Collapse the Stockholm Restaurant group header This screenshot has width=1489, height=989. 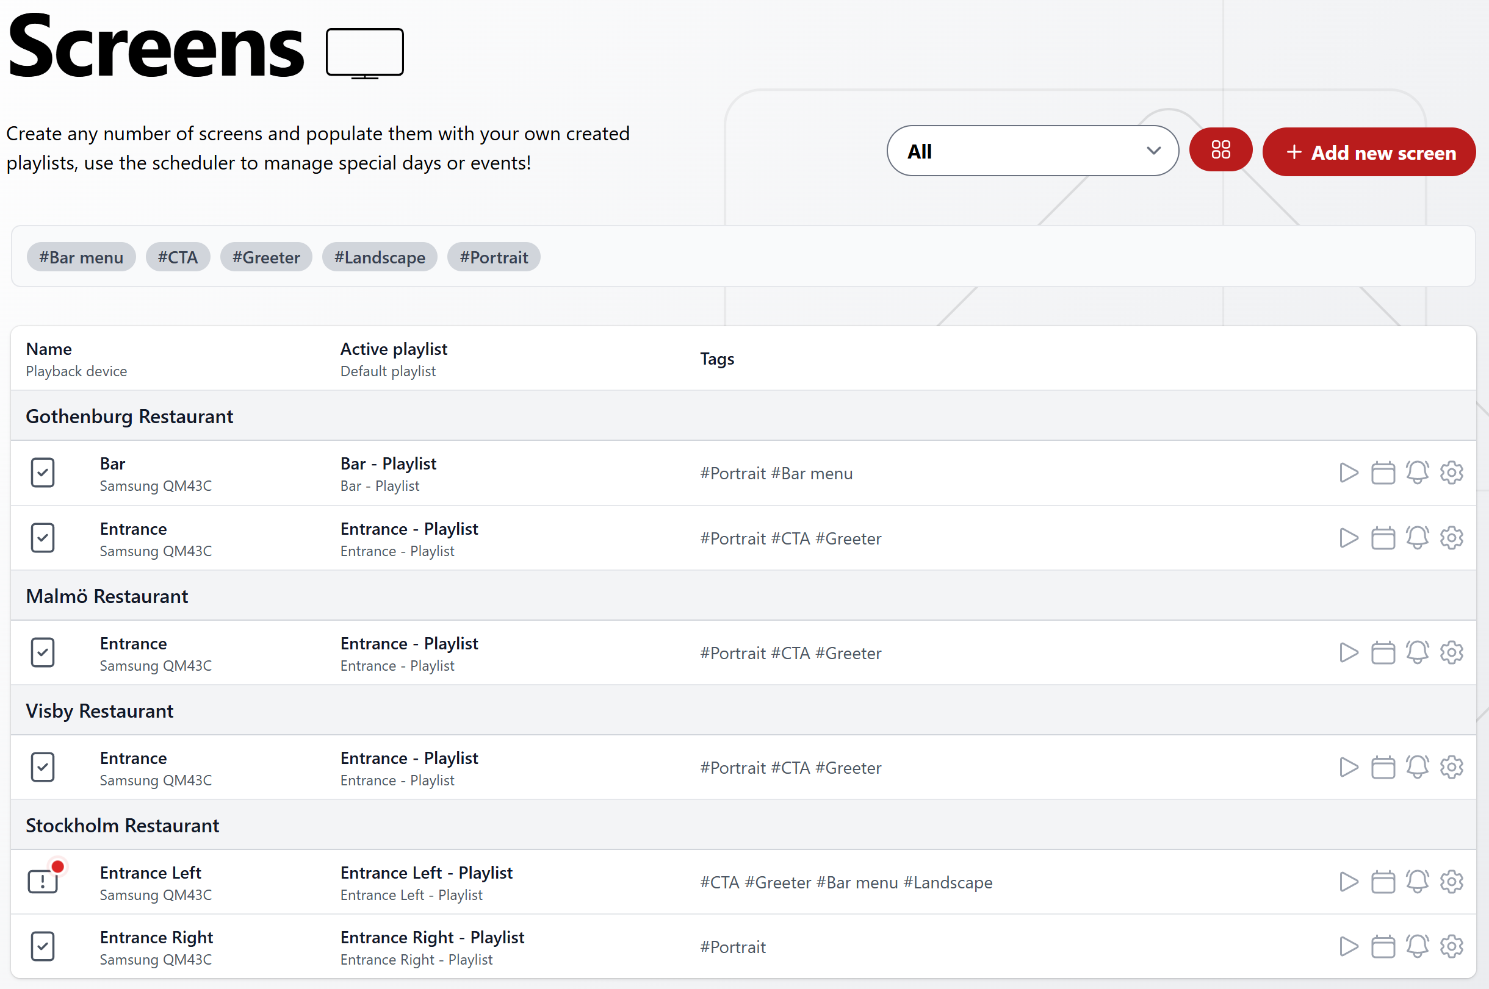123,826
